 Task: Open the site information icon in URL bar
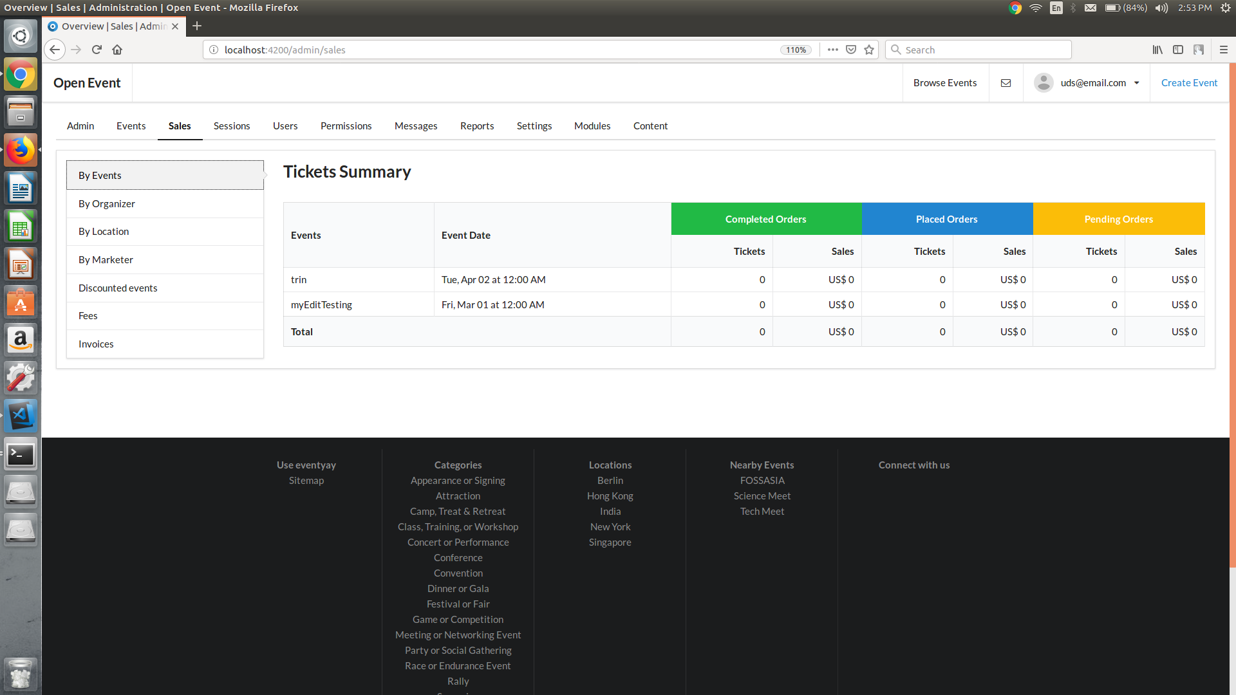(x=214, y=50)
